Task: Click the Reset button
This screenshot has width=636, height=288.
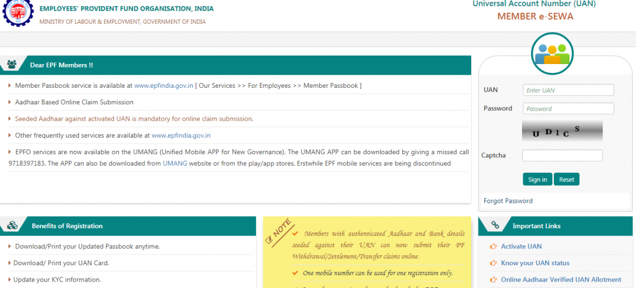Action: [567, 179]
